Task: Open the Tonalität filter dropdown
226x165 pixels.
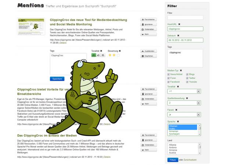Action: [184, 91]
